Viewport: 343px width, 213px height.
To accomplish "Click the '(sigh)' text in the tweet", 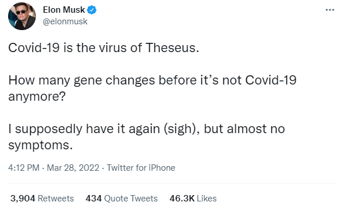I will [182, 128].
